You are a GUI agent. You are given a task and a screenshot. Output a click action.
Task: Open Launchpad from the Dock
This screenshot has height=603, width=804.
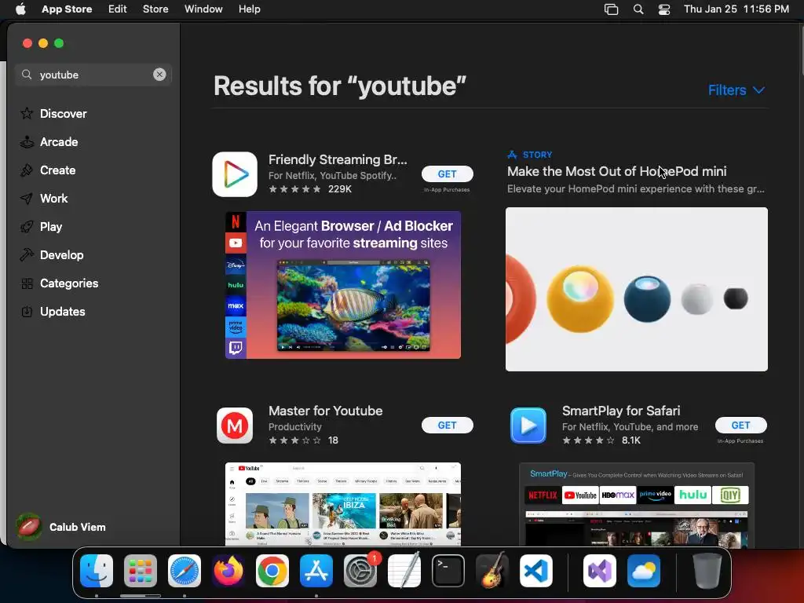tap(141, 571)
